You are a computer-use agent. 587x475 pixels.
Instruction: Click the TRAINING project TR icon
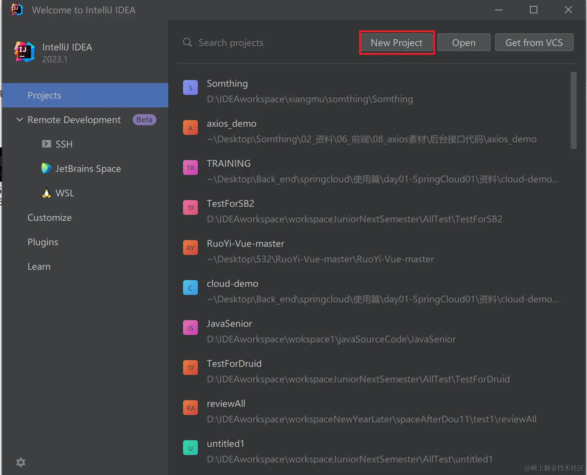pos(190,167)
